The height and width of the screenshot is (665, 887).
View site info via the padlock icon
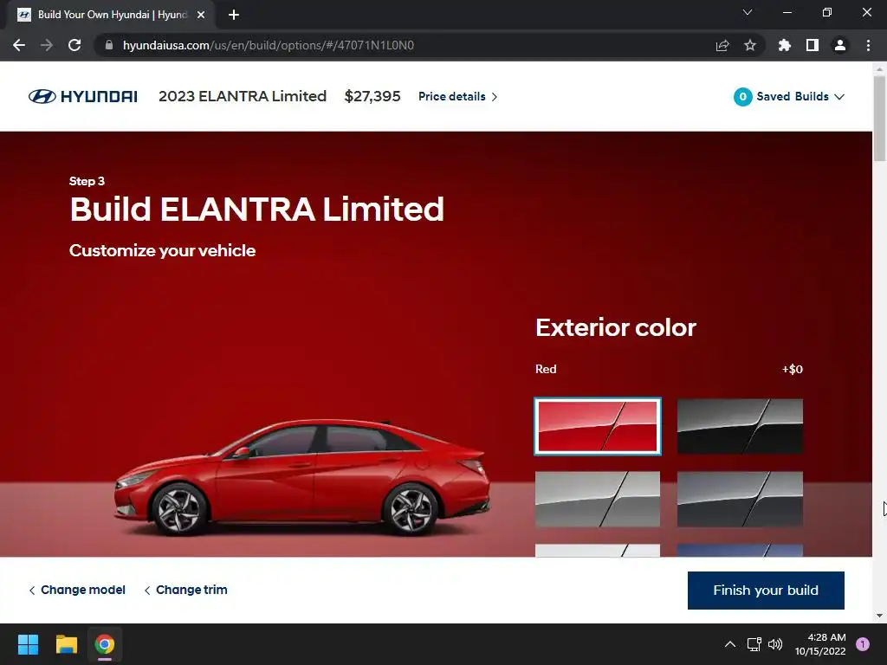coord(108,45)
